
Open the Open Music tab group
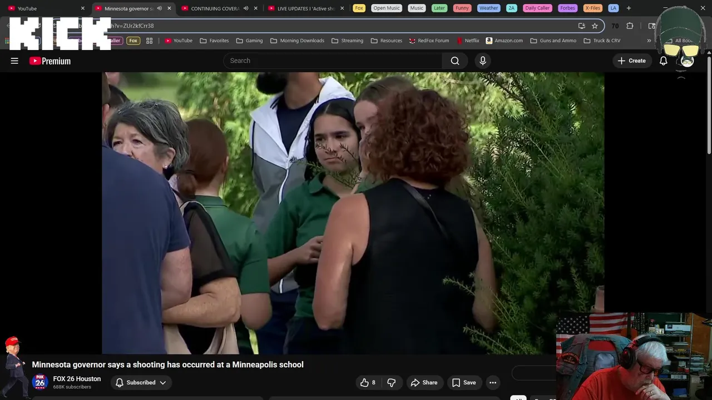point(387,8)
